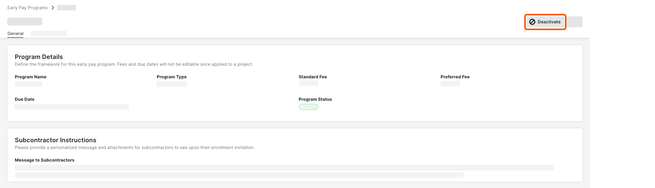Click the Subcontractor Instructions heading
This screenshot has height=188, width=655.
coord(56,140)
